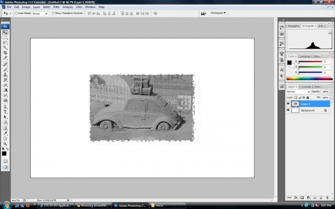This screenshot has height=209, width=335.
Task: Select the Eyedropper tool
Action: coord(5,134)
